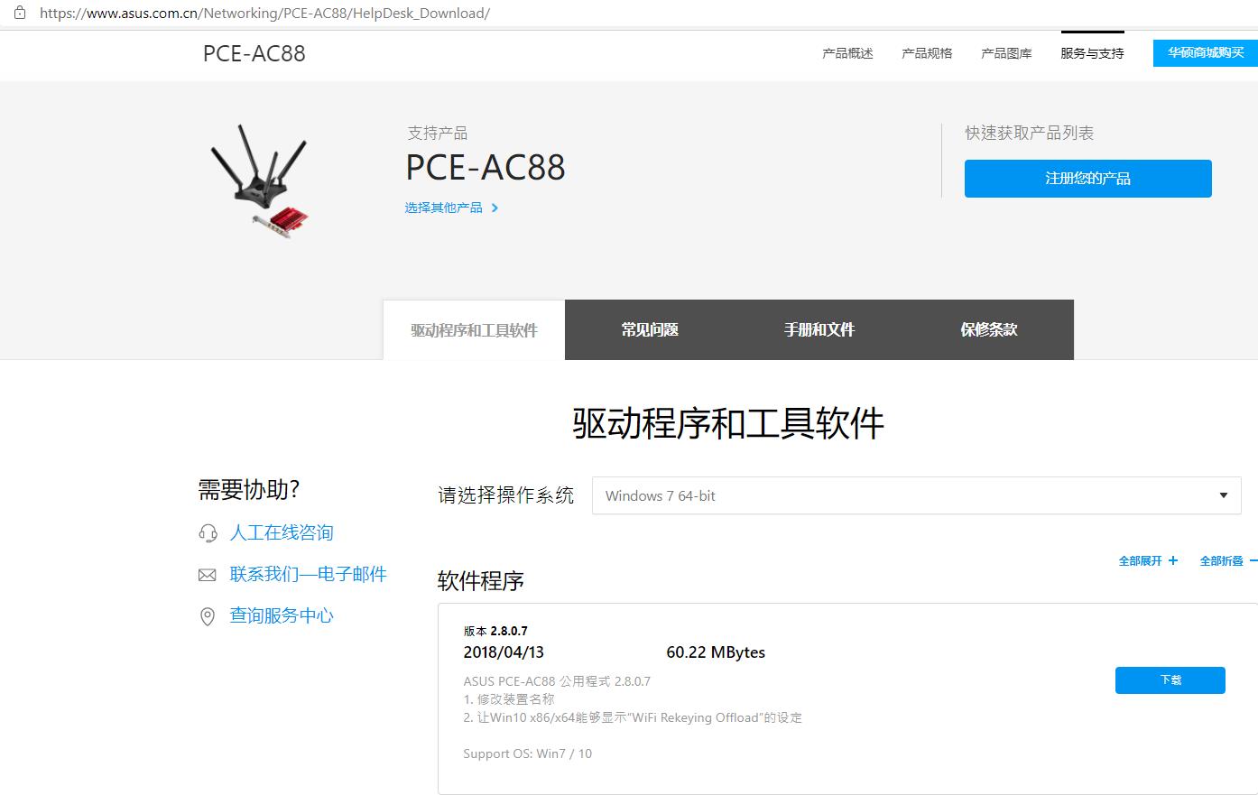Switch to the 手册和文件 tab
Screen dimensions: 1258x795
coord(819,330)
